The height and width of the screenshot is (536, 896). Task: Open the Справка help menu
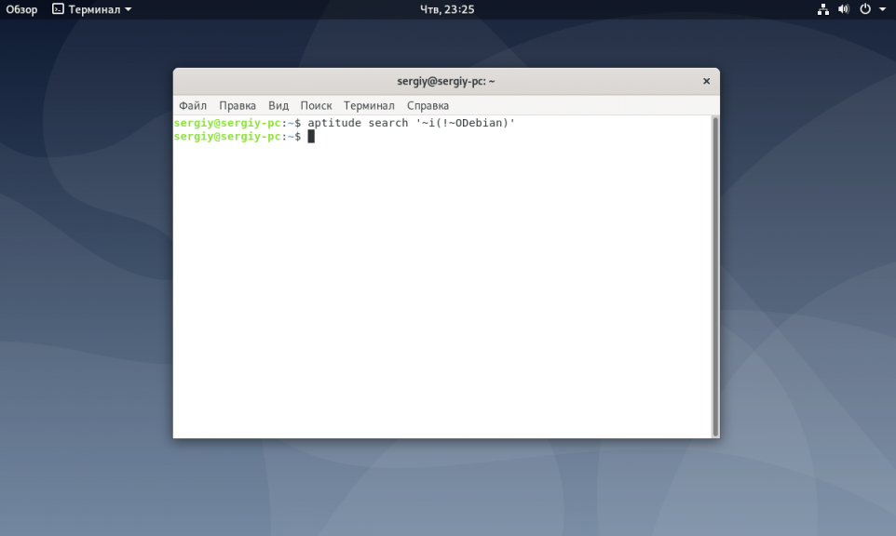[428, 106]
